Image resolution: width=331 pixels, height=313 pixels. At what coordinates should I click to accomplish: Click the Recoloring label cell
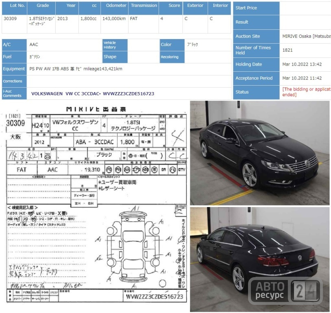(x=172, y=57)
